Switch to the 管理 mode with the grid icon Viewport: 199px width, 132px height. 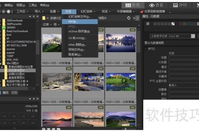tap(133, 5)
